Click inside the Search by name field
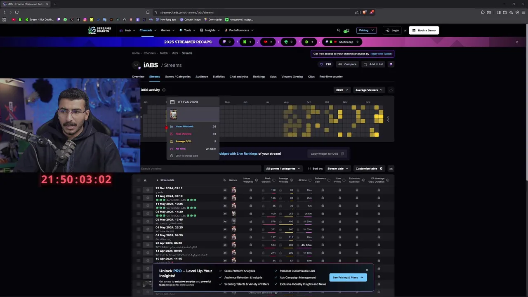The image size is (528, 297). click(201, 169)
